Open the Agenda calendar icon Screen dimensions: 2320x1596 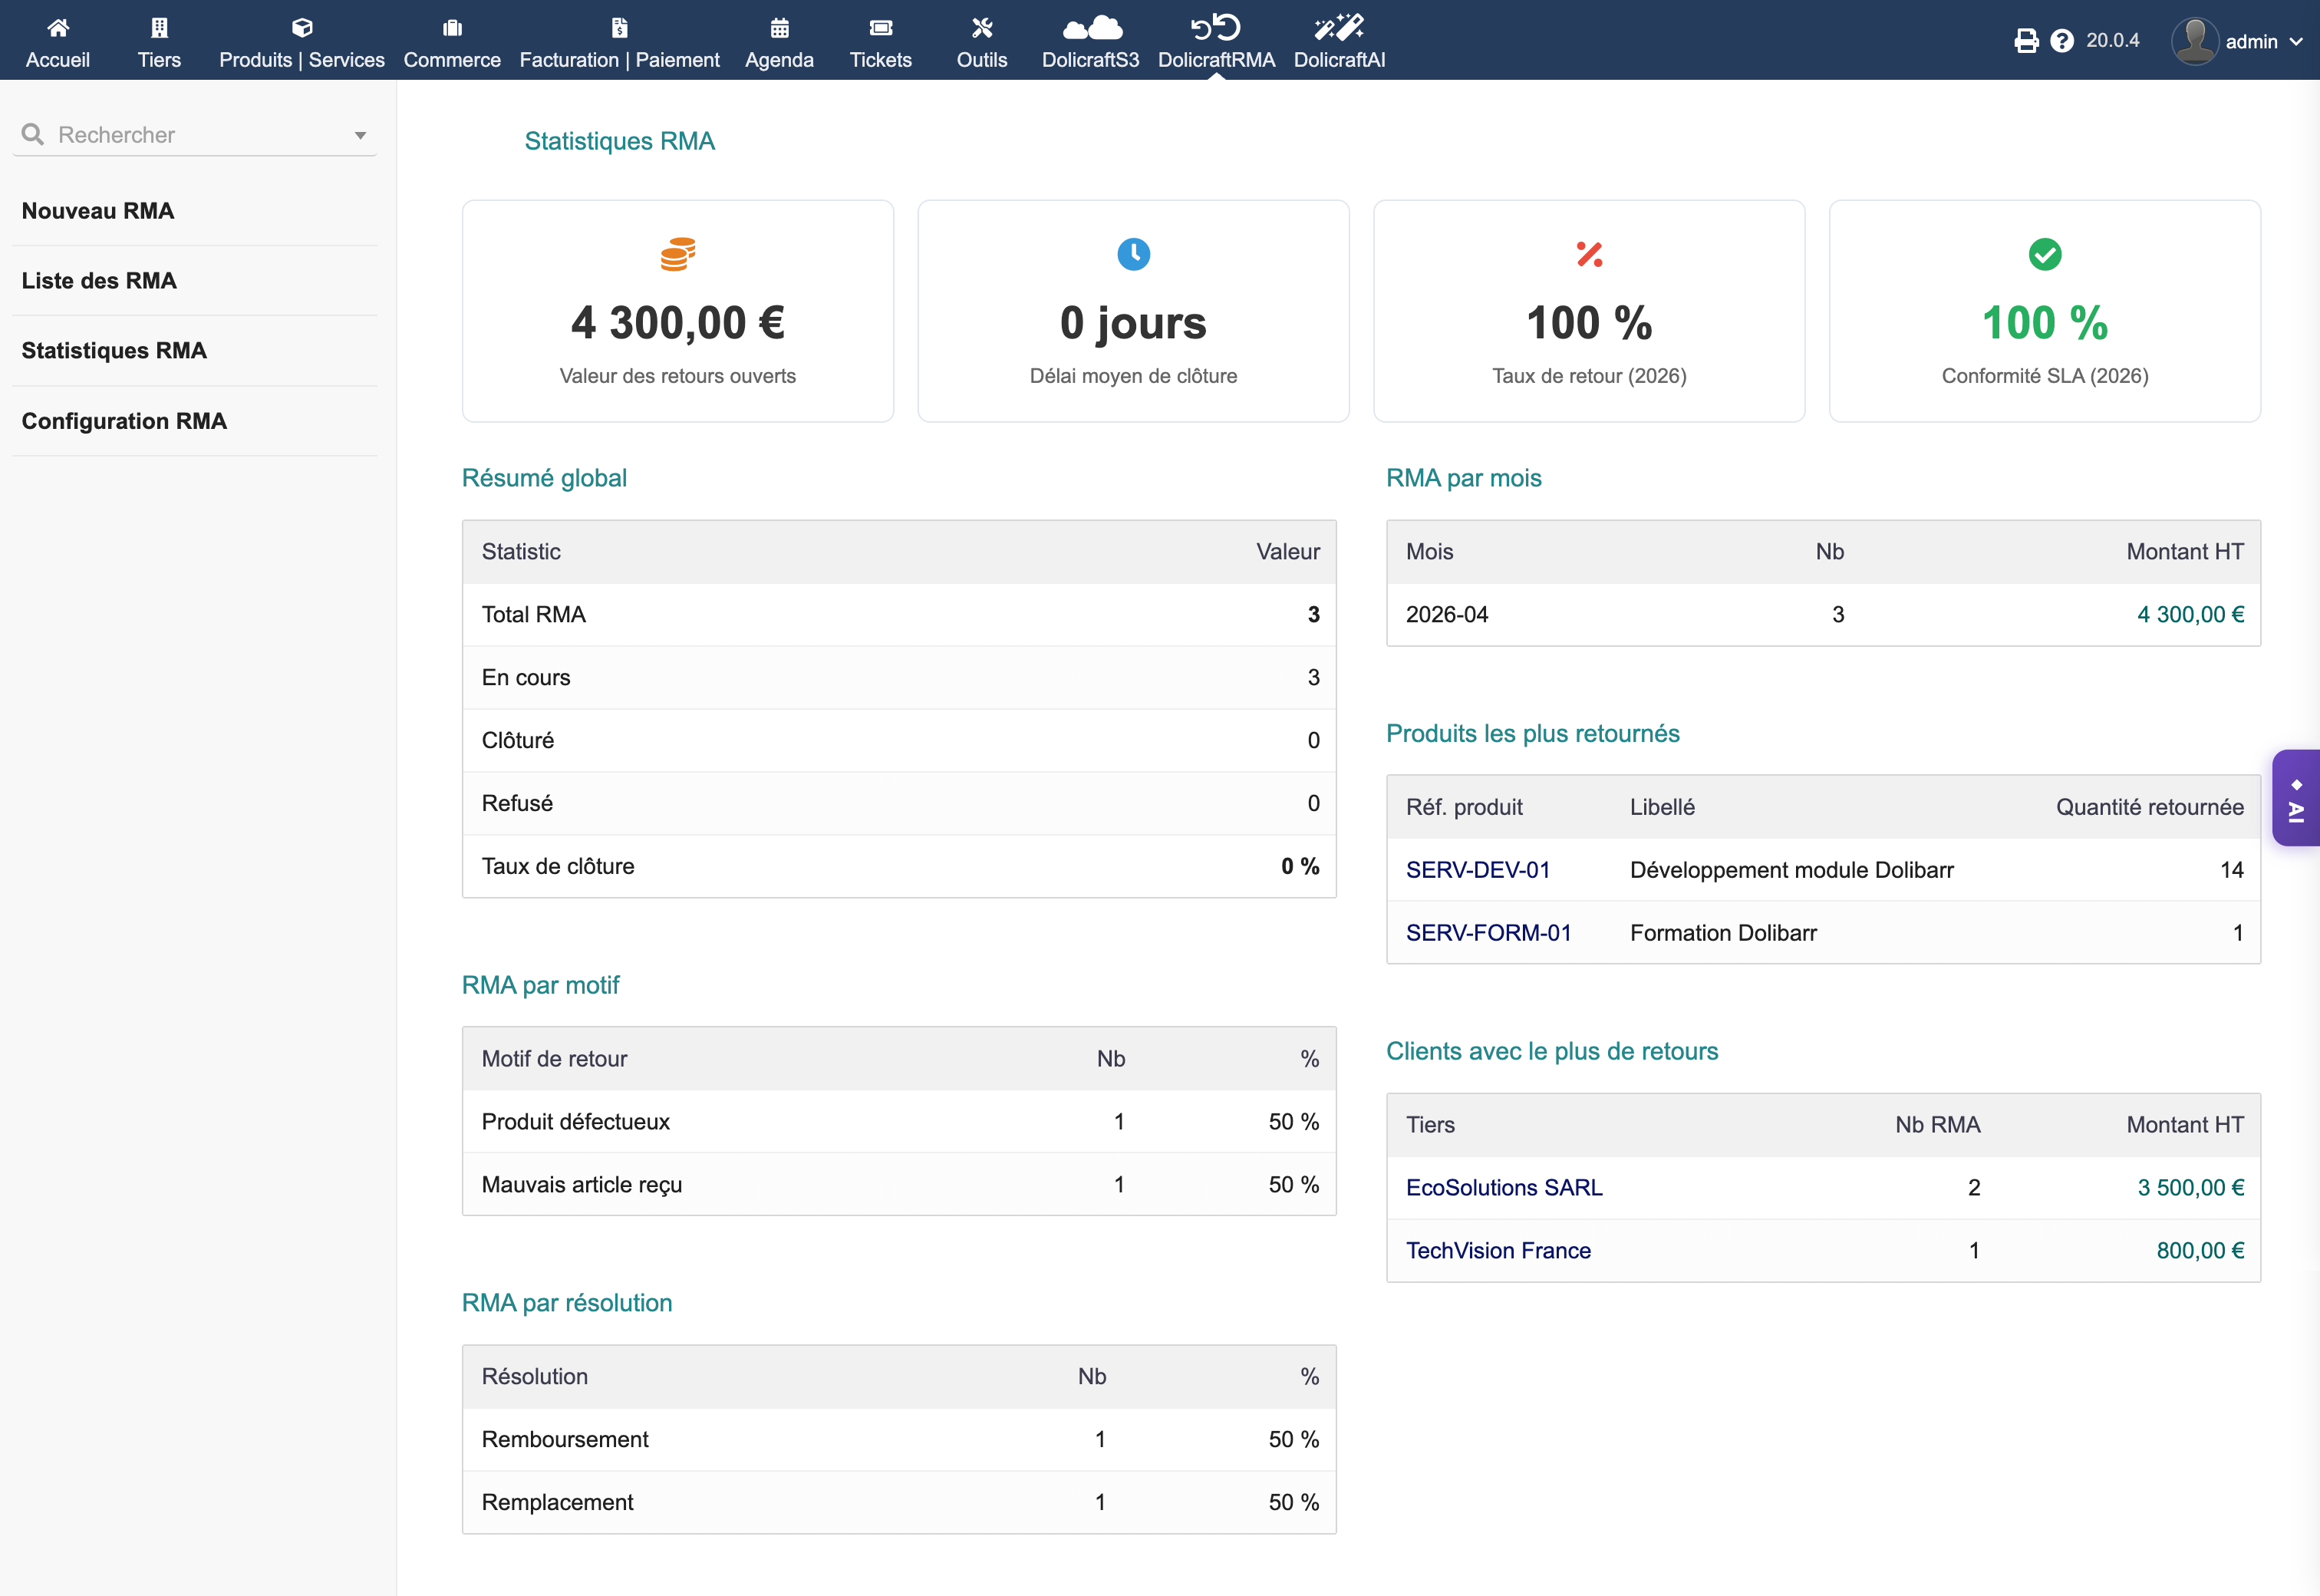point(779,28)
